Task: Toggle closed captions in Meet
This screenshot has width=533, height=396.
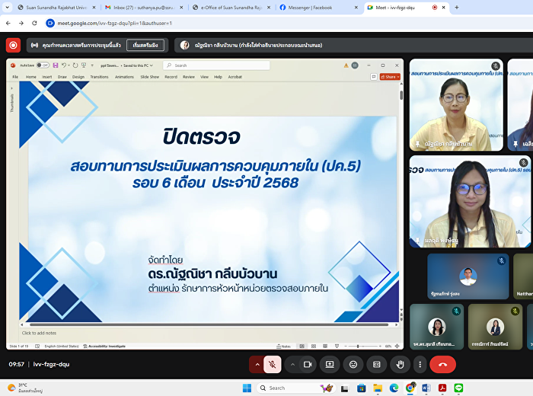Action: [377, 364]
